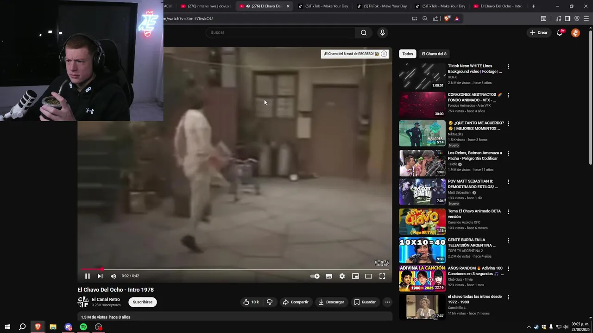Select the Todos filter chip
The image size is (593, 333).
pos(408,54)
